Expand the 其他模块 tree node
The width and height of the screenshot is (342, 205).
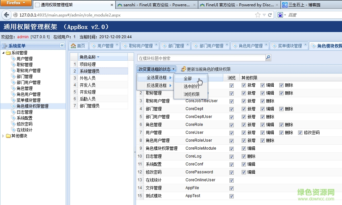[4, 136]
